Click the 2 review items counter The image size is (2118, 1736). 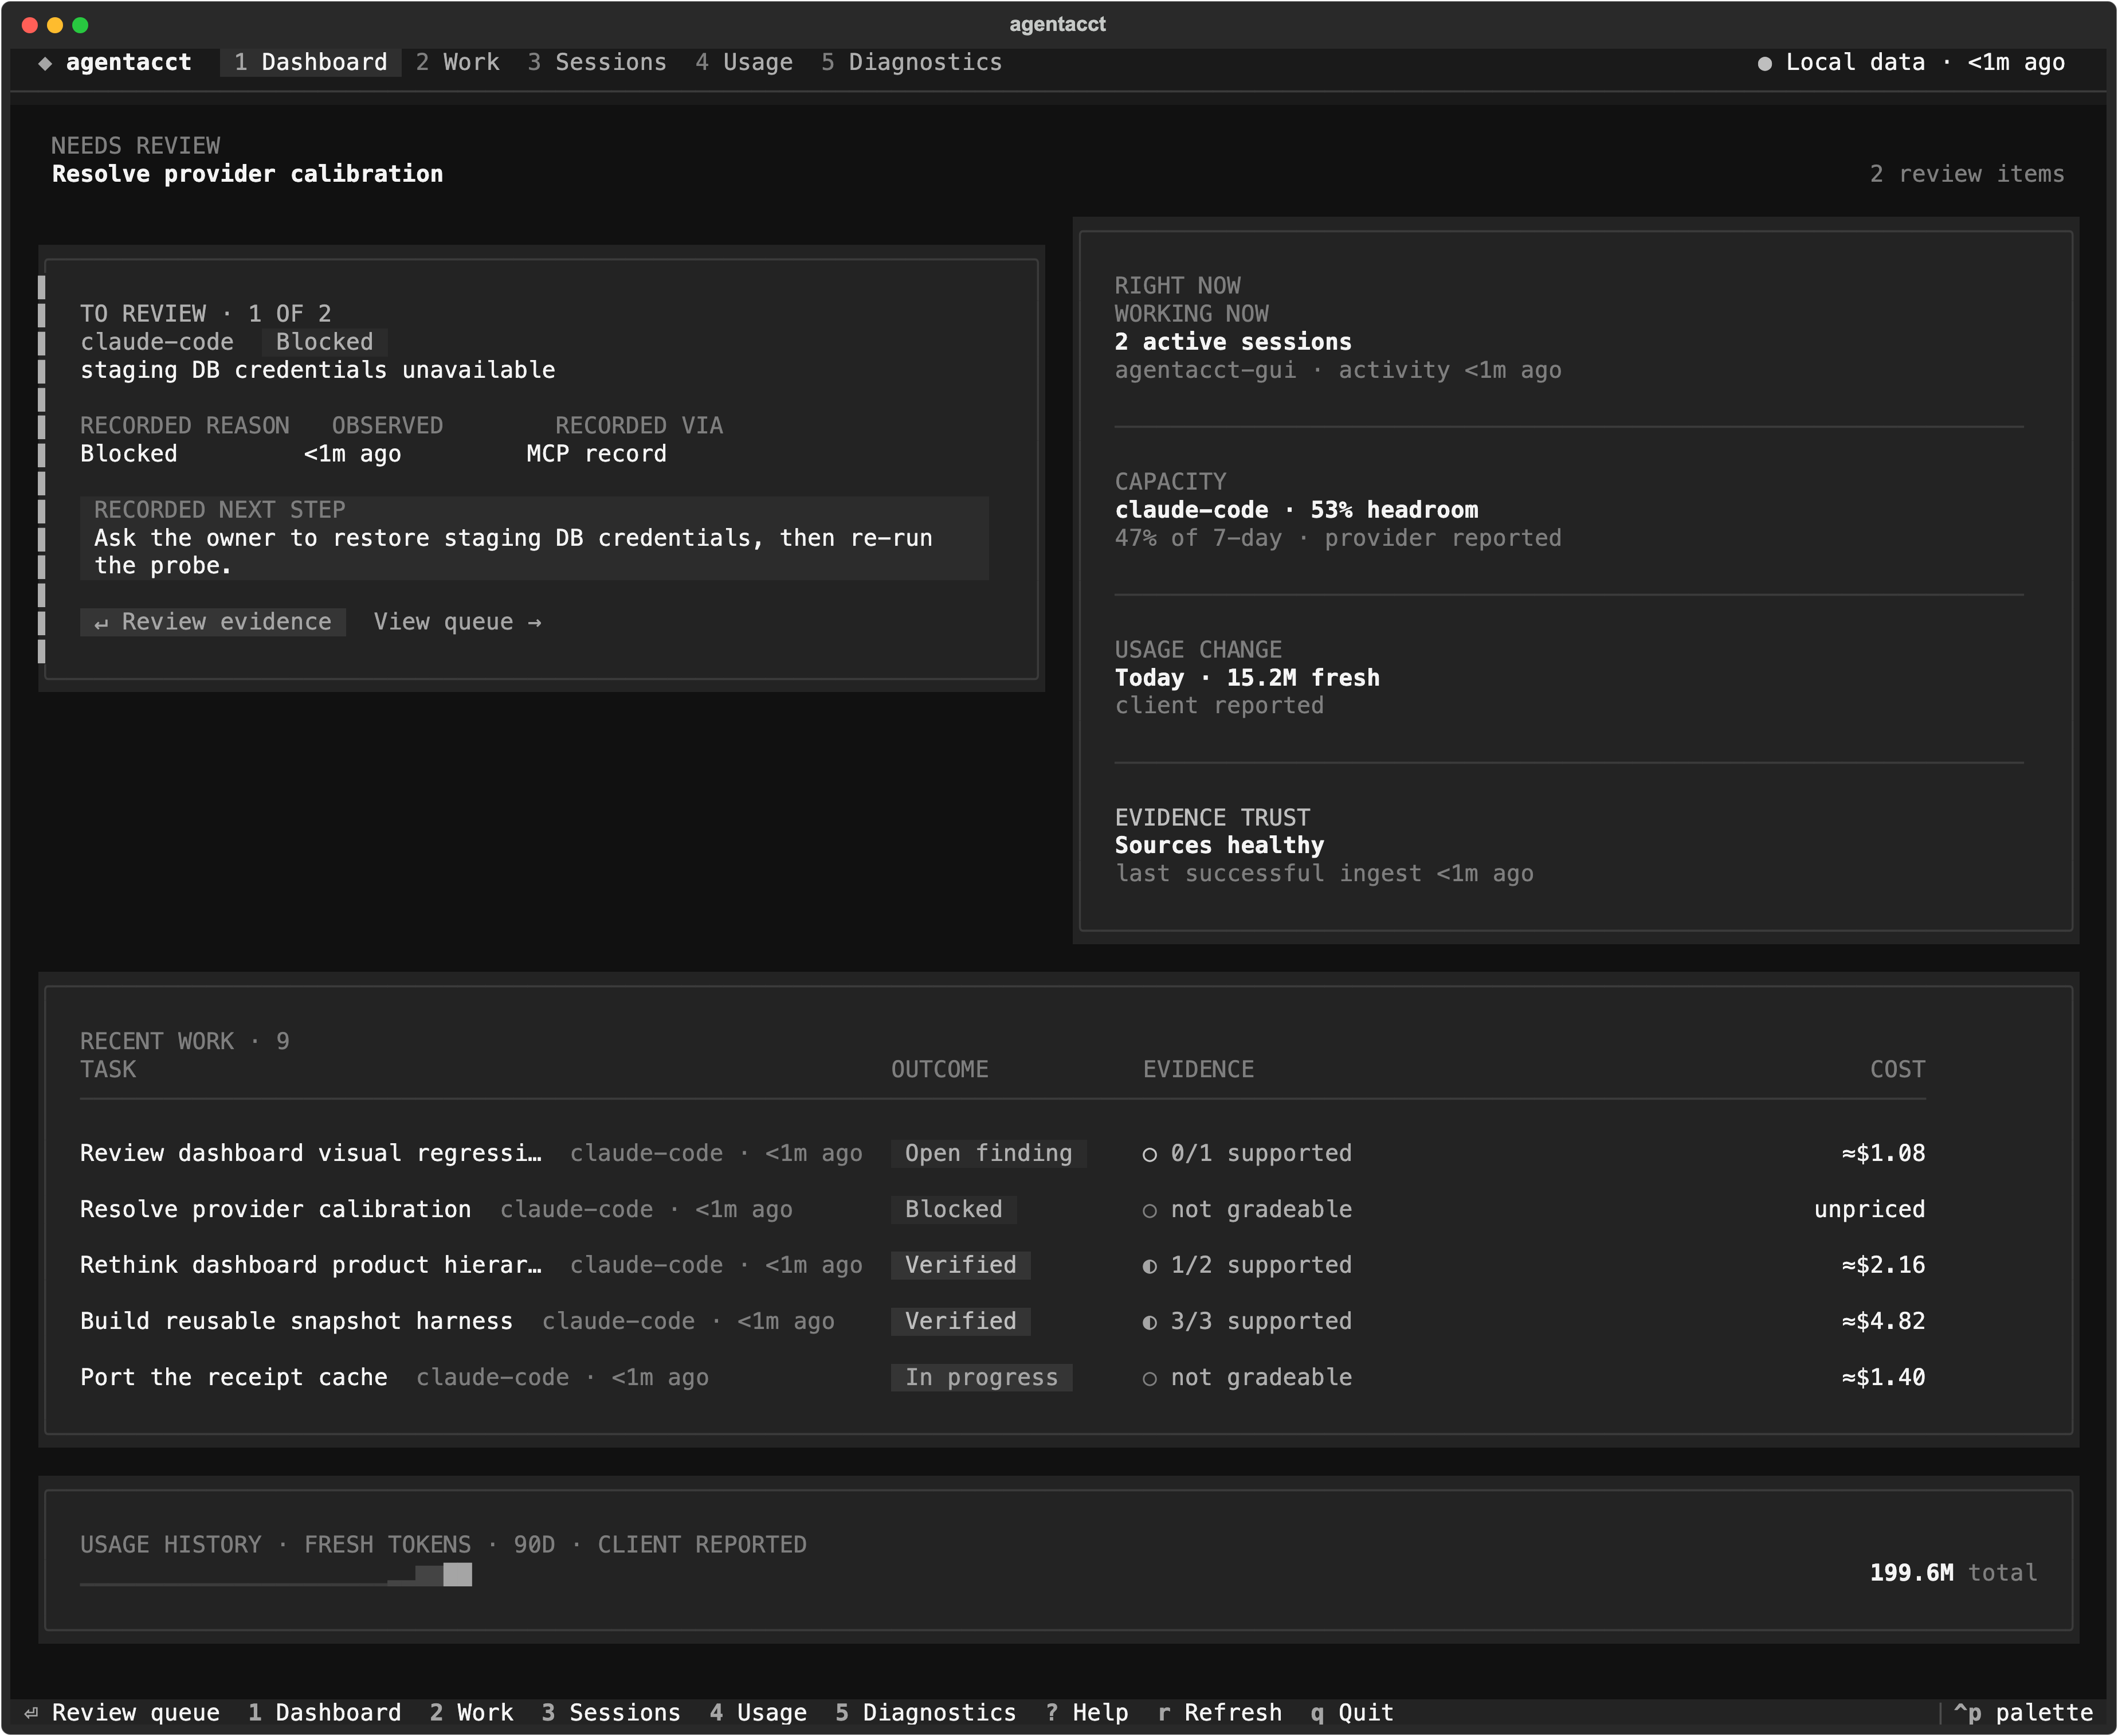[x=1967, y=174]
